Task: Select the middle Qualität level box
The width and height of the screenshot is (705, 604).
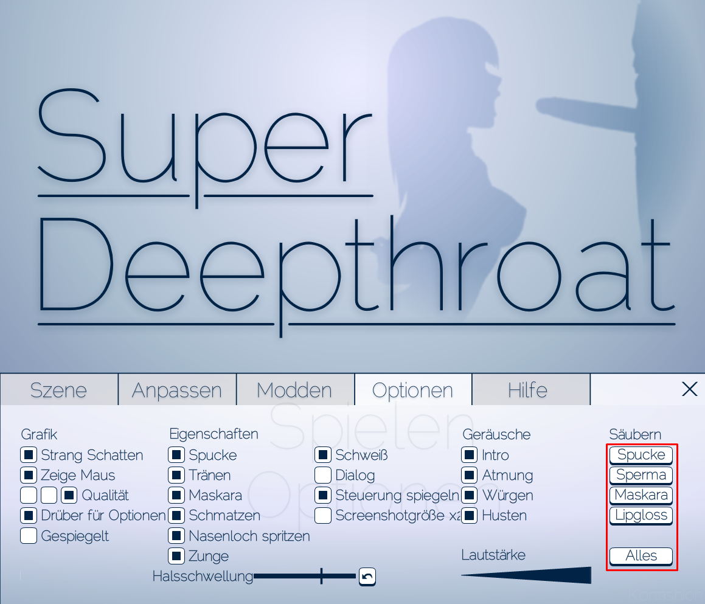Action: (49, 495)
